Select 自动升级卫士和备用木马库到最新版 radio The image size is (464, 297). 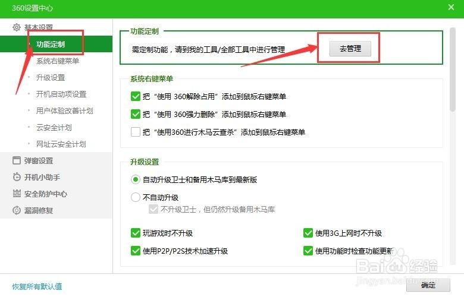click(135, 179)
